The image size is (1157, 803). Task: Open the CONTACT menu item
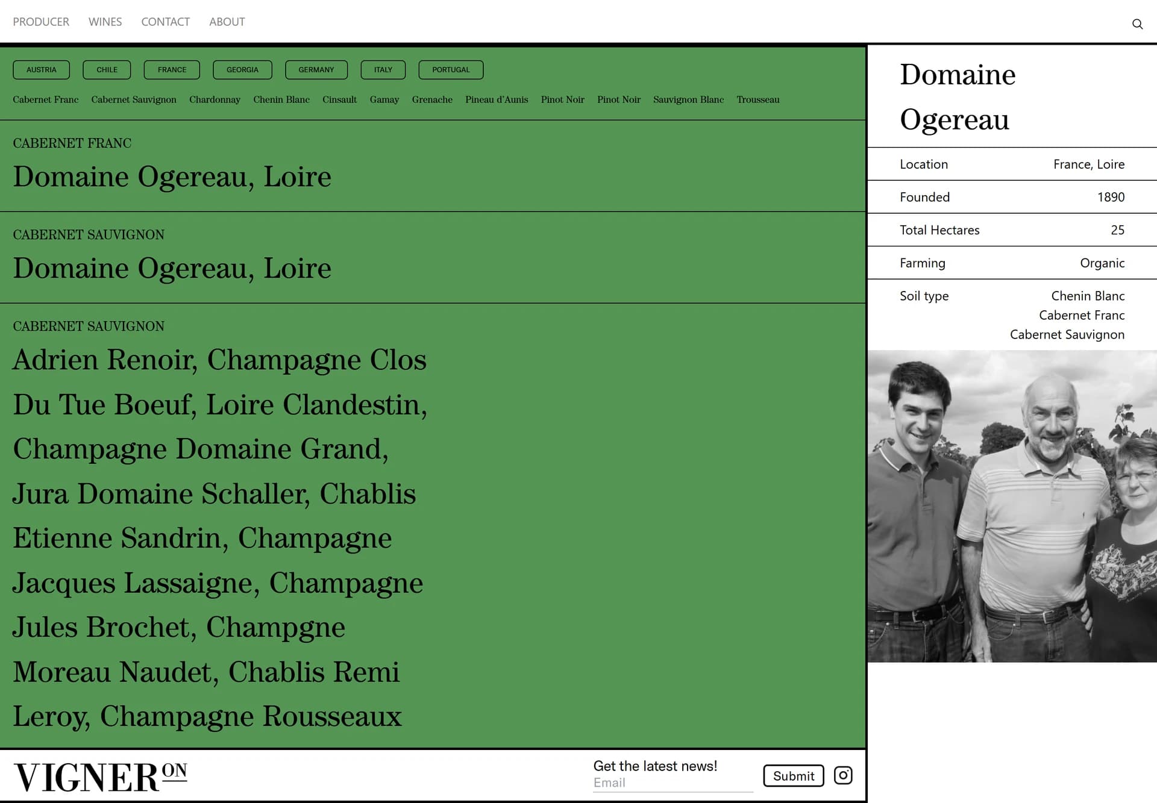pos(165,22)
